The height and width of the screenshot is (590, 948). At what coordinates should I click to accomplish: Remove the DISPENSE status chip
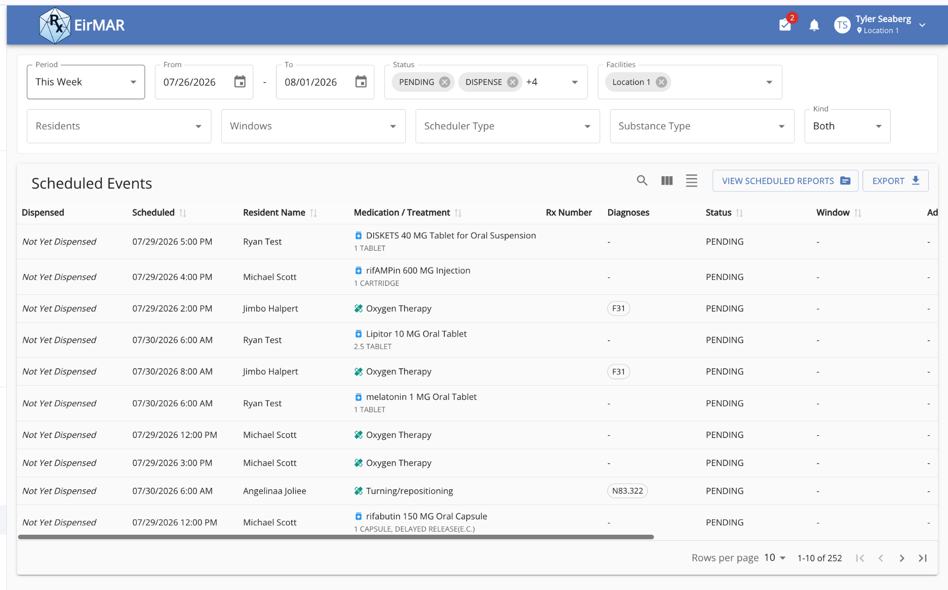click(513, 82)
